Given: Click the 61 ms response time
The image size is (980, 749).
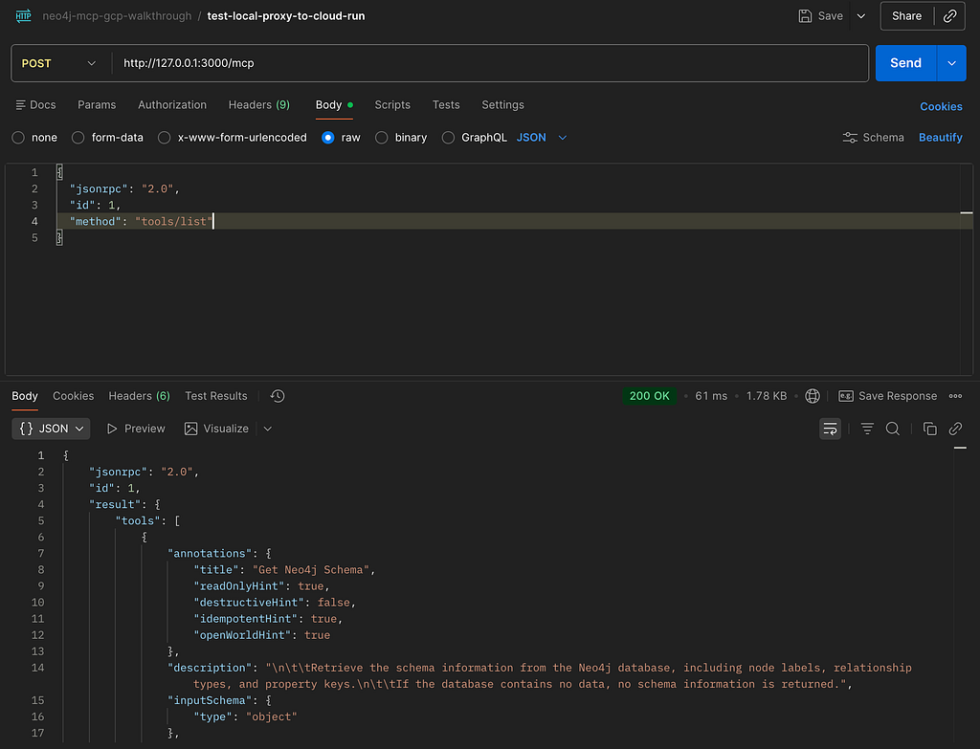Looking at the screenshot, I should [711, 396].
